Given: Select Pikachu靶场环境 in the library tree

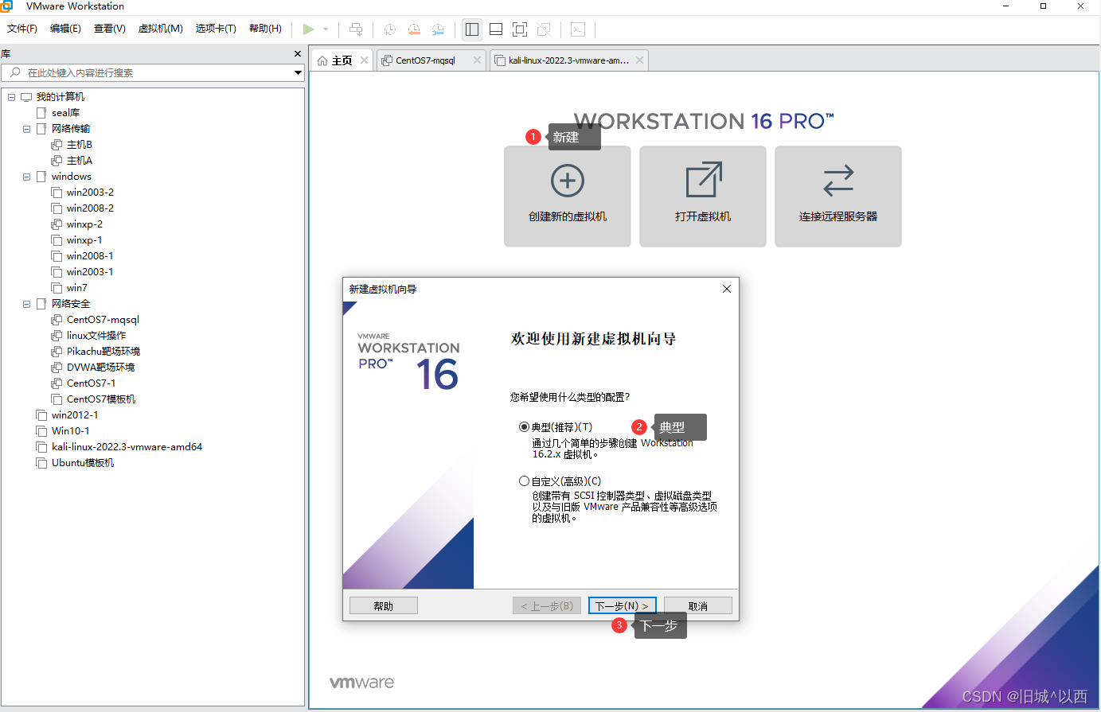Looking at the screenshot, I should (x=103, y=352).
